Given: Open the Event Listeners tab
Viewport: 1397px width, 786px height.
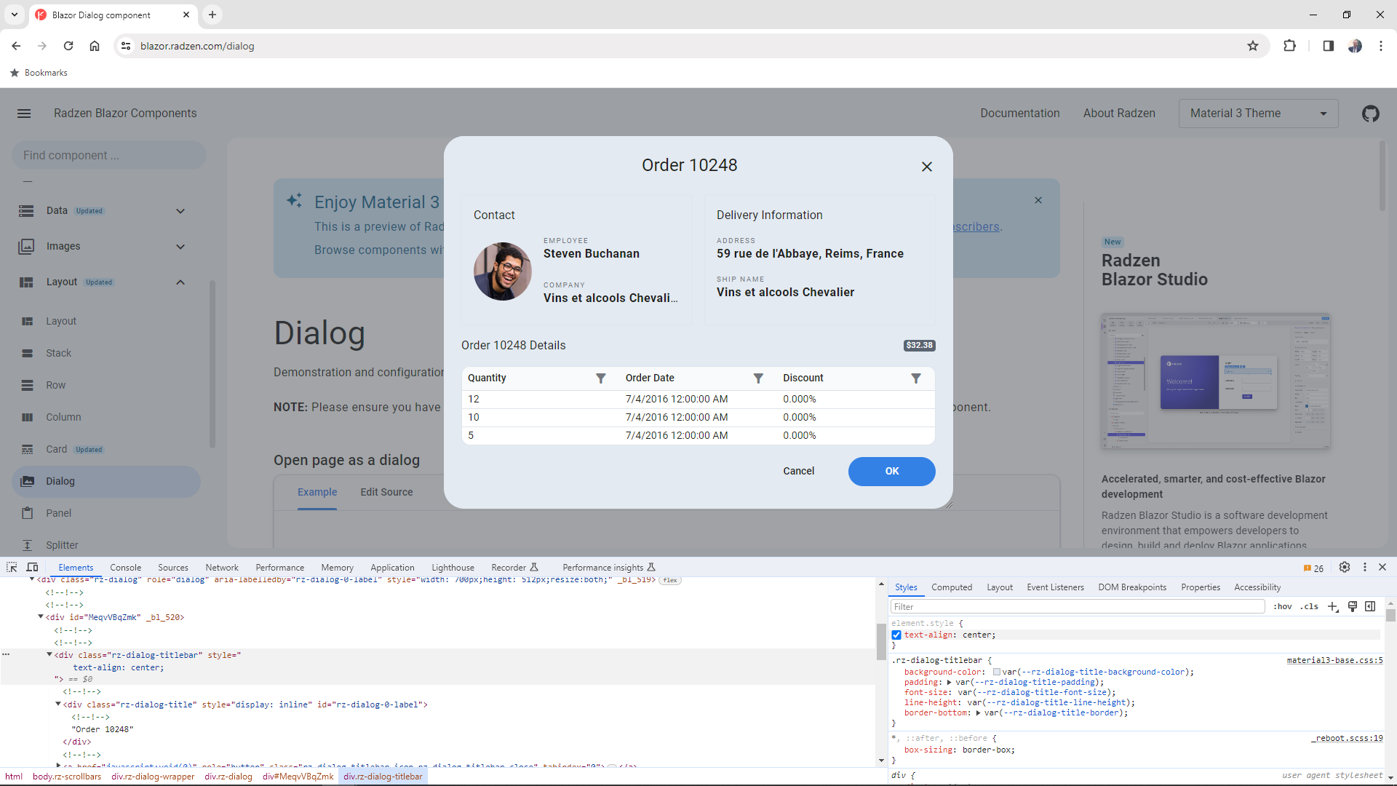Looking at the screenshot, I should 1055,587.
